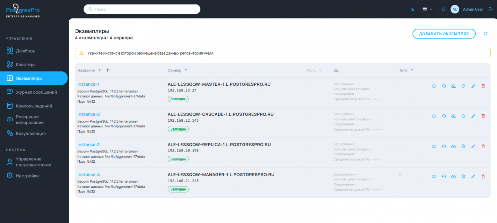Delete Instance-2 with the red trash icon

pyautogui.click(x=483, y=116)
